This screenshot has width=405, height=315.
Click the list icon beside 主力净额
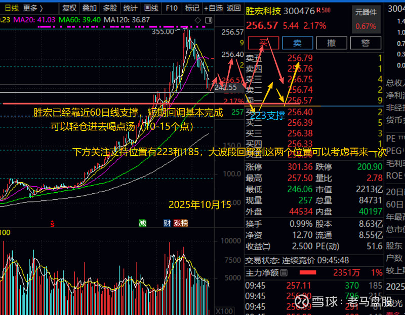(284, 272)
